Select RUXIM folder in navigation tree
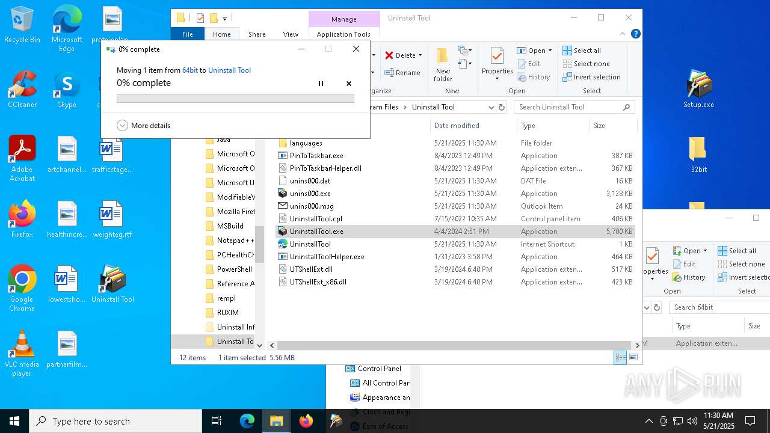 pos(223,313)
